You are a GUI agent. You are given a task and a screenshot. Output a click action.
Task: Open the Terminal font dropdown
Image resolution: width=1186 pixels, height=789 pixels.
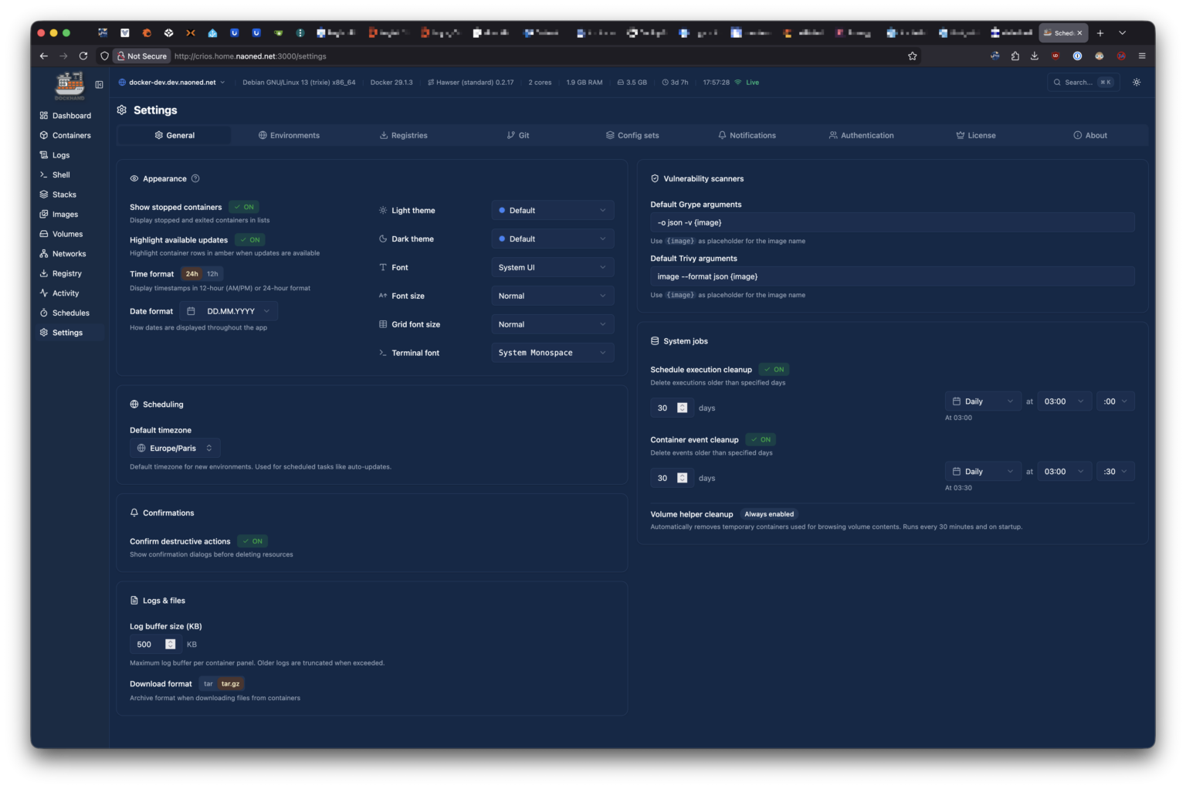(552, 353)
